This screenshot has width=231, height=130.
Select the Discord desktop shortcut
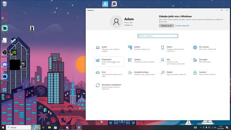5,66
